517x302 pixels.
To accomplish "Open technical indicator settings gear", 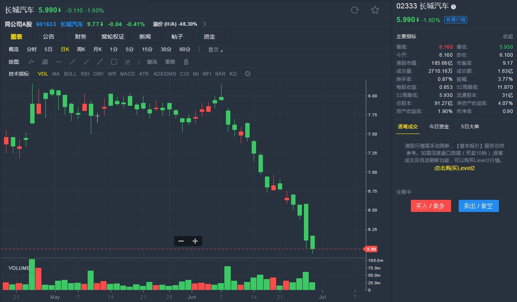I will [x=248, y=74].
